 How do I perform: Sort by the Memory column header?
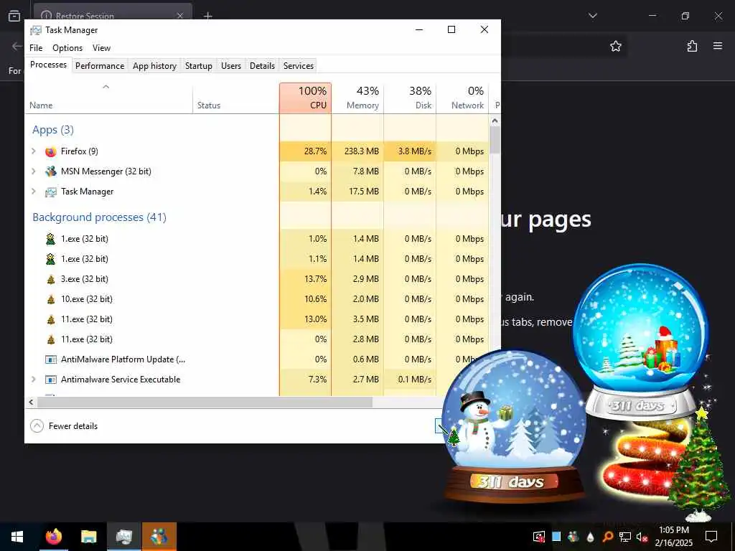click(x=357, y=98)
